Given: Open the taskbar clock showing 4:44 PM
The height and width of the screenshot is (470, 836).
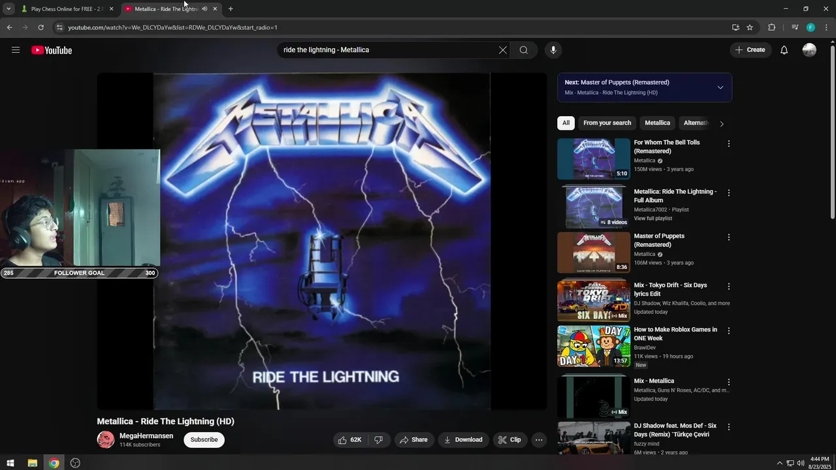Looking at the screenshot, I should pyautogui.click(x=819, y=463).
